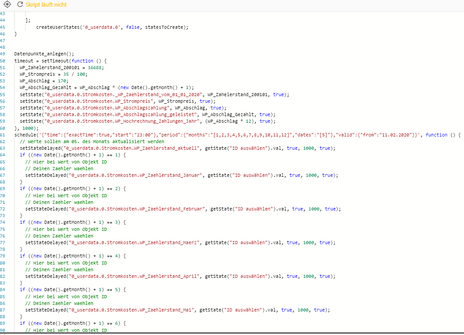Click the setState 'WP_Hochrechnung_Zahlungen_Jahr' line
Screen dimensions: 464x335
tap(148, 121)
